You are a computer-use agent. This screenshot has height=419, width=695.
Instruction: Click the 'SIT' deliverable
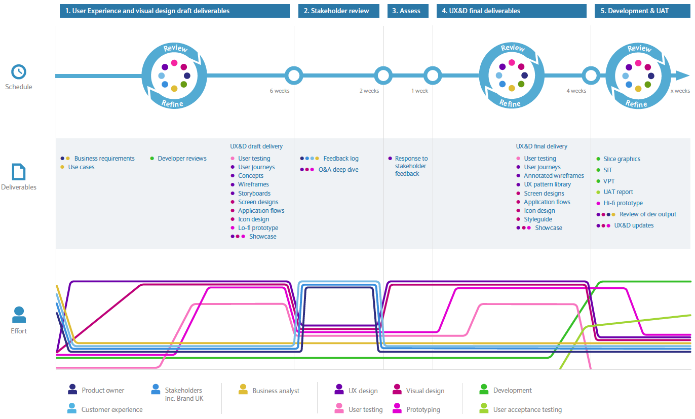(608, 170)
